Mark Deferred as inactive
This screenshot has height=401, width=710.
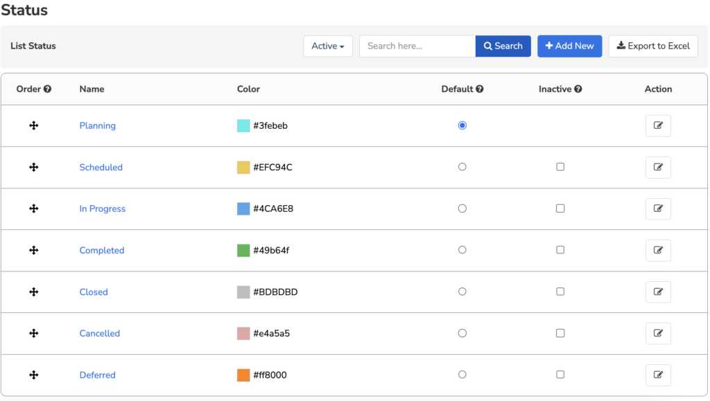pyautogui.click(x=560, y=375)
